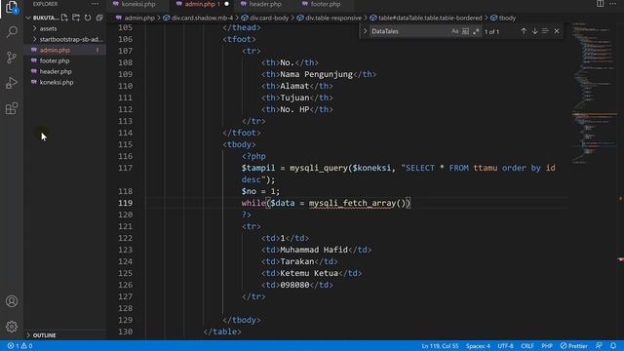Open notifications bell in status bar
Screen dimensions: 624x351
tap(613, 346)
